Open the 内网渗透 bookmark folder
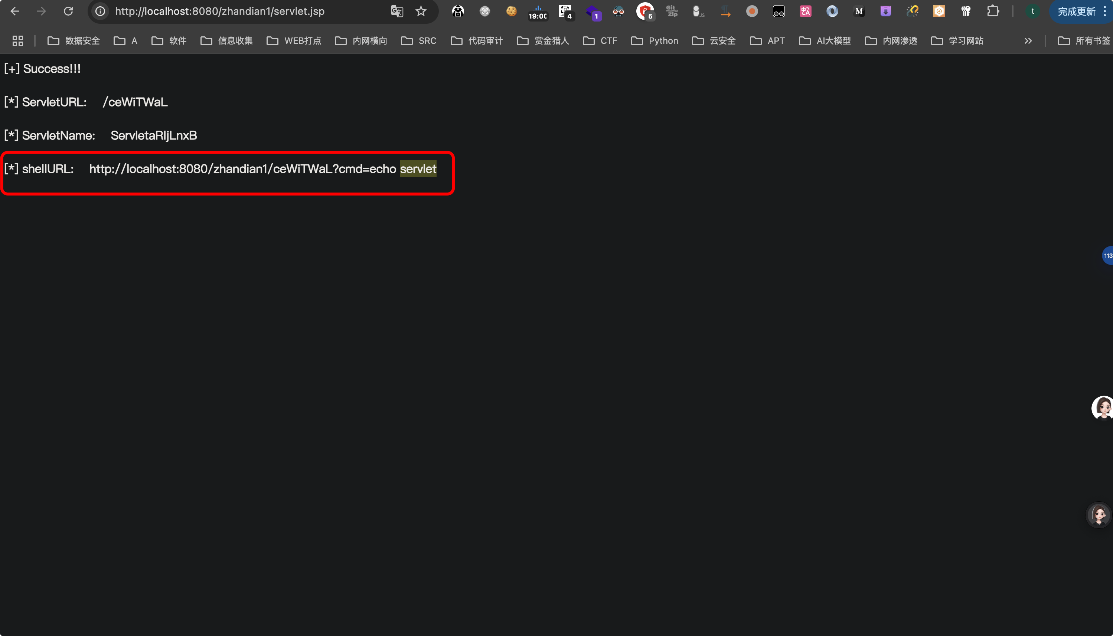The image size is (1113, 636). (891, 40)
